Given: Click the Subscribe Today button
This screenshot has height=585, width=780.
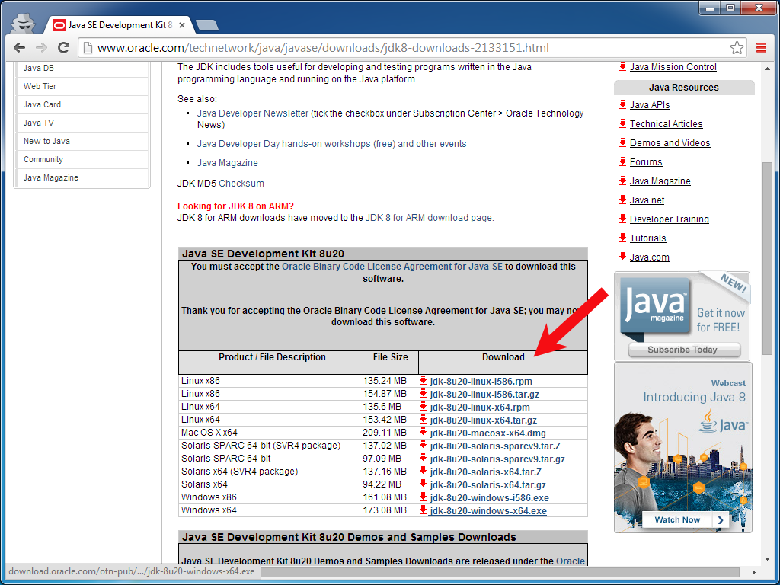Looking at the screenshot, I should [x=685, y=350].
